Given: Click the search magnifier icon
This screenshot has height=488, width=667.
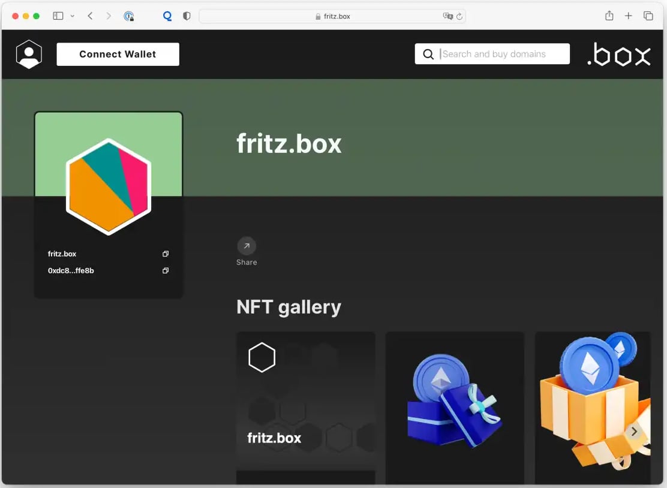Looking at the screenshot, I should tap(428, 54).
